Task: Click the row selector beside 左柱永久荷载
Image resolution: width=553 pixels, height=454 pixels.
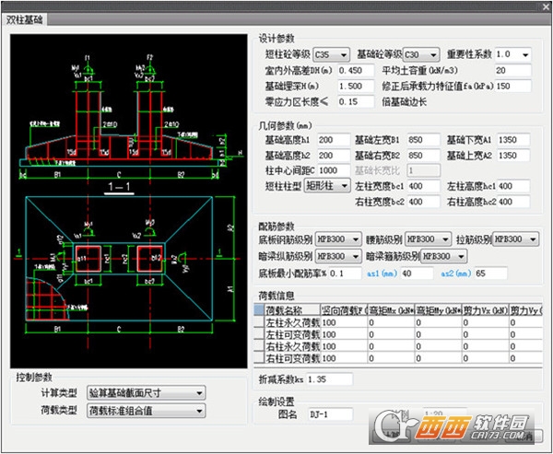Action: point(259,322)
